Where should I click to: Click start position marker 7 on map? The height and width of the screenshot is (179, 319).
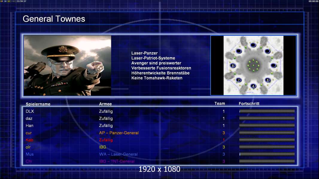(x=239, y=80)
